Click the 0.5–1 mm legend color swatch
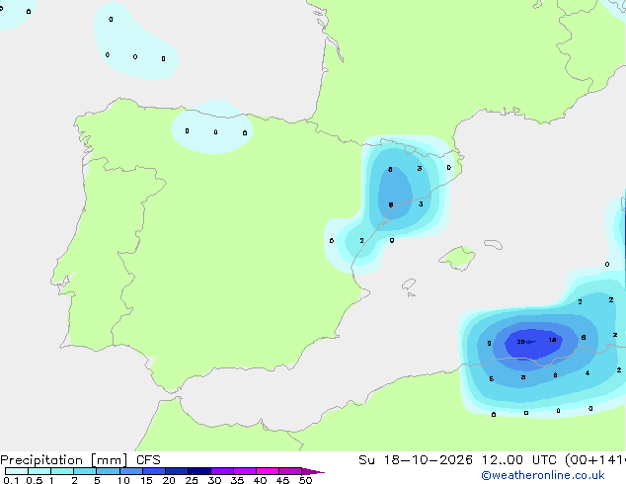The width and height of the screenshot is (626, 484). tap(39, 471)
